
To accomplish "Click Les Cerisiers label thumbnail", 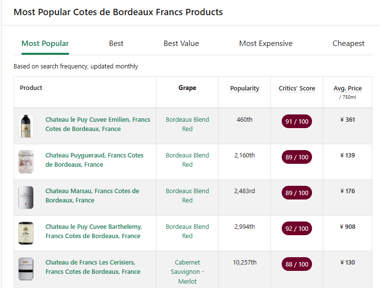I will [26, 269].
